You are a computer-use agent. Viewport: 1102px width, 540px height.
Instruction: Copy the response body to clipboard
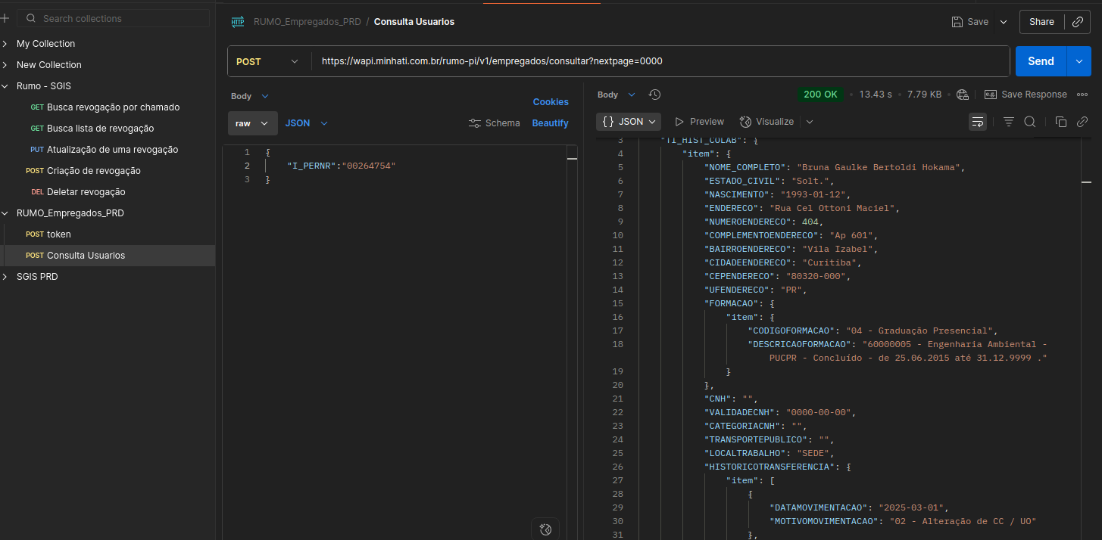pos(1060,122)
